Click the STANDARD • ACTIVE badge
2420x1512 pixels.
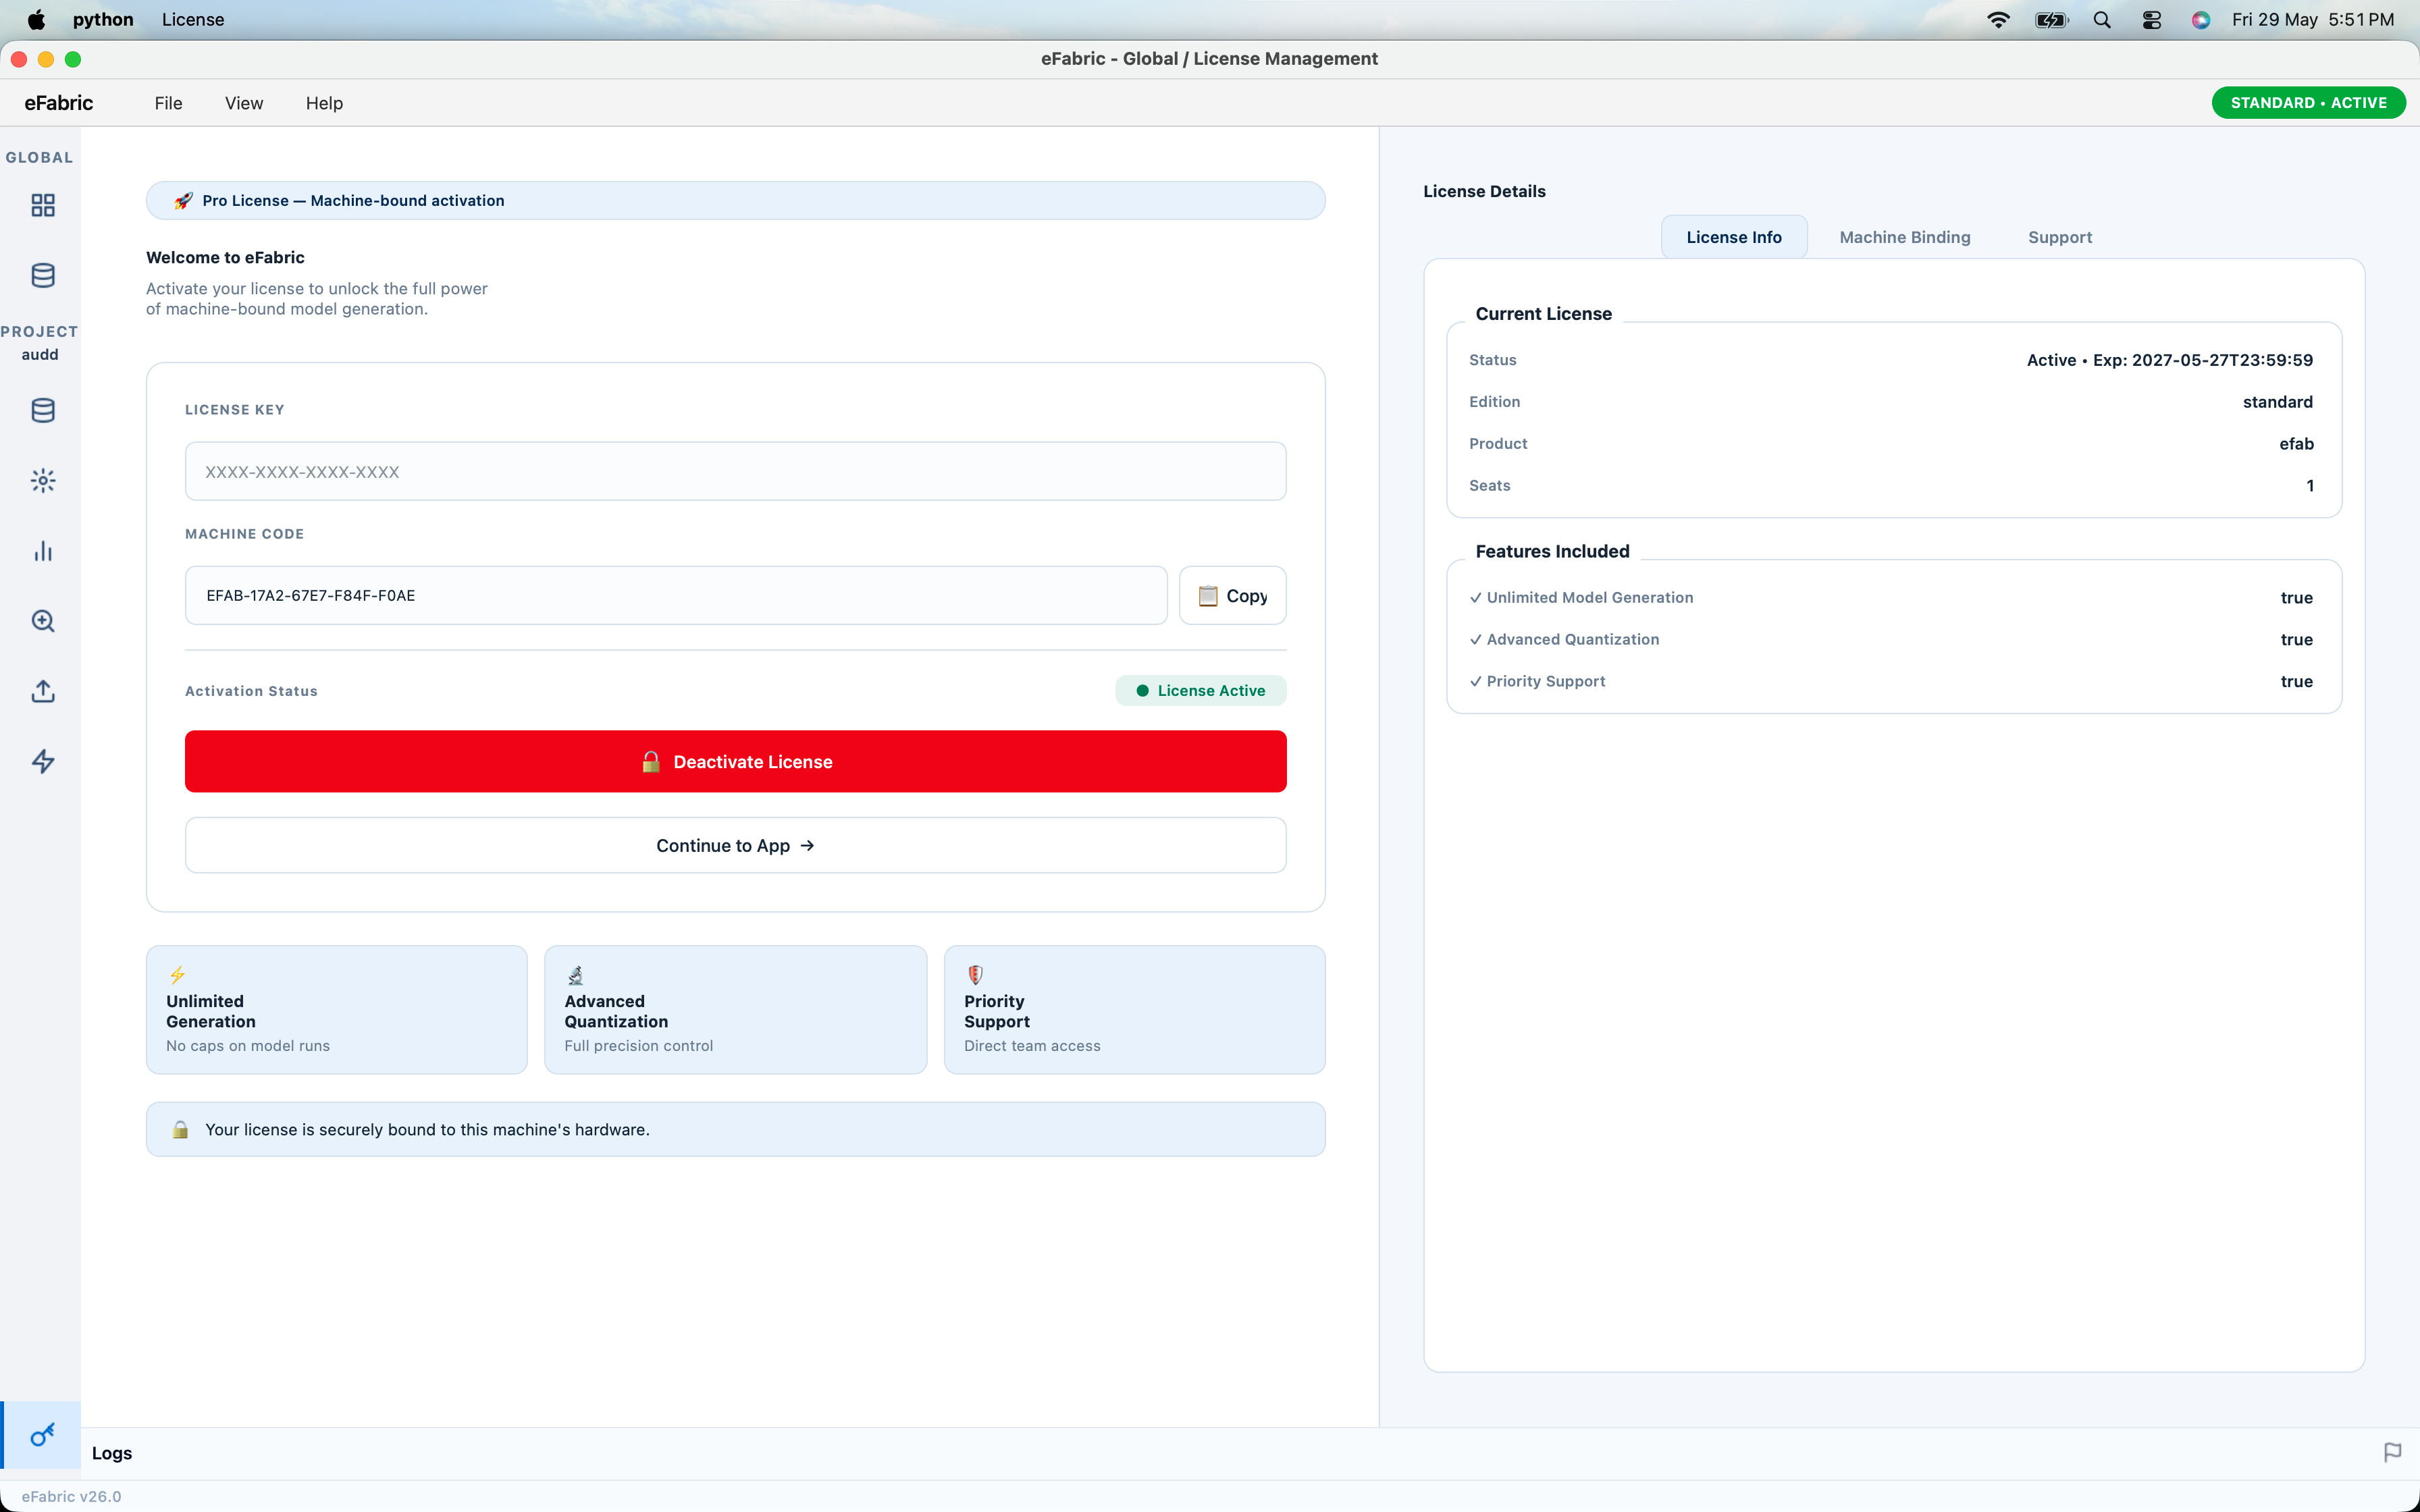pyautogui.click(x=2308, y=103)
